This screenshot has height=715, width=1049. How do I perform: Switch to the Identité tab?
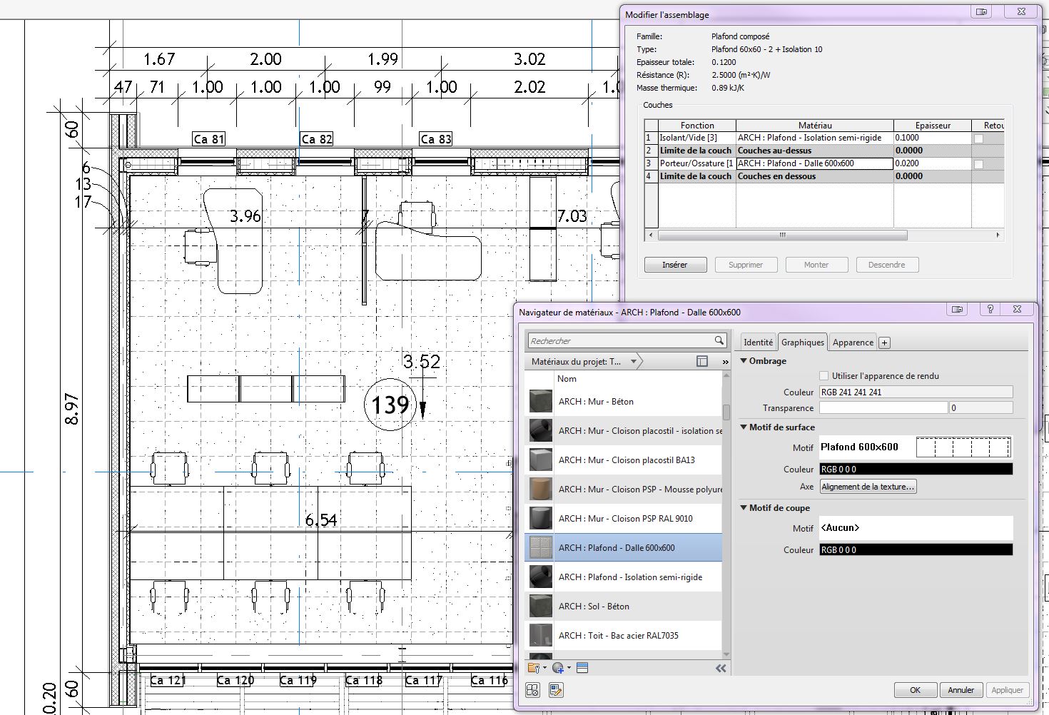(x=758, y=343)
